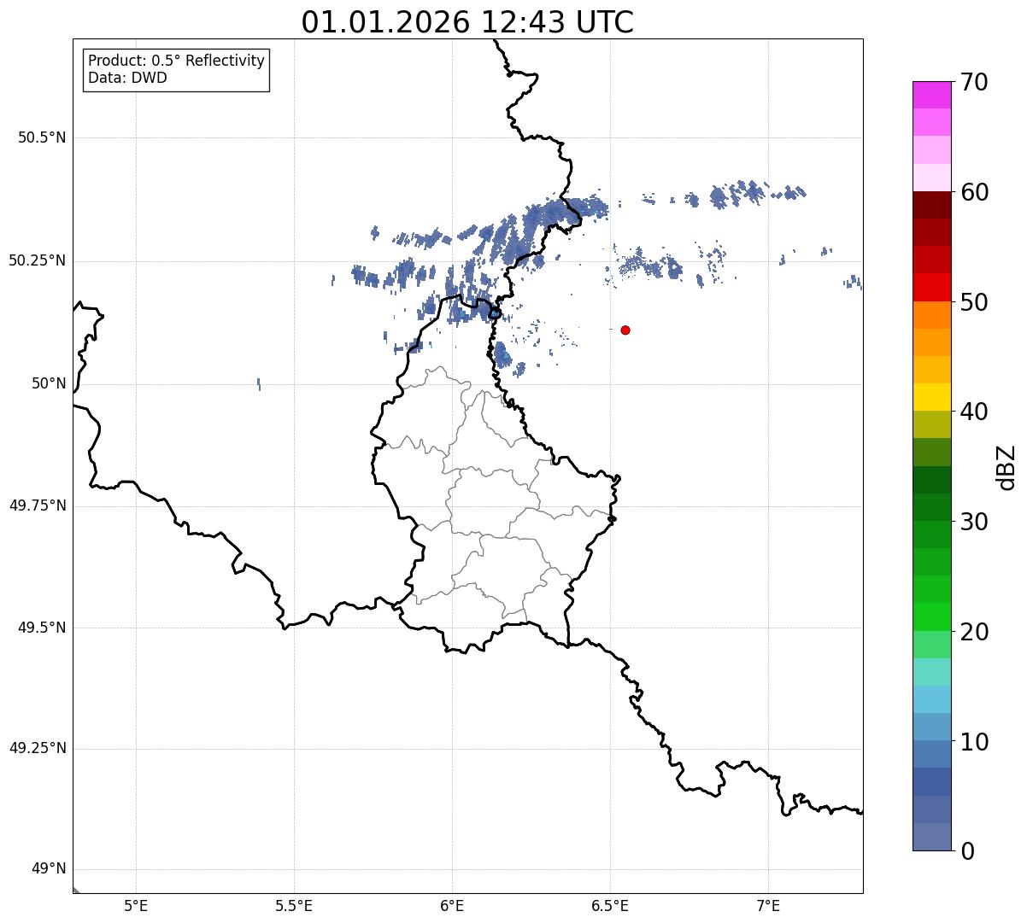
Task: Click the 49.25°N latitude label
Action: pos(37,748)
